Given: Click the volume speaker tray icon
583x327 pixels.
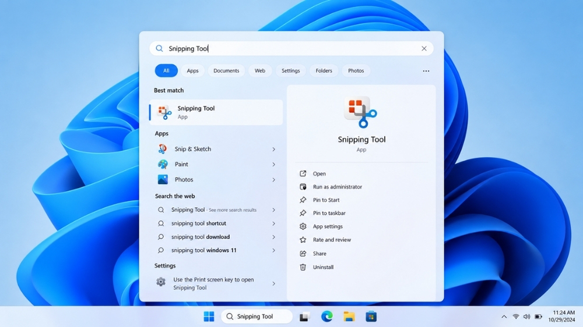Looking at the screenshot, I should (x=526, y=317).
